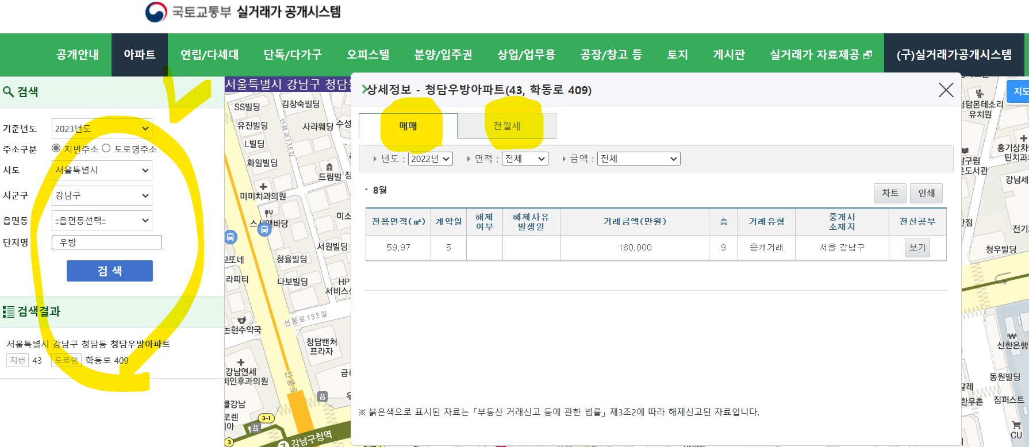Switch to the 매매 tab
Image resolution: width=1029 pixels, height=447 pixels.
click(408, 126)
